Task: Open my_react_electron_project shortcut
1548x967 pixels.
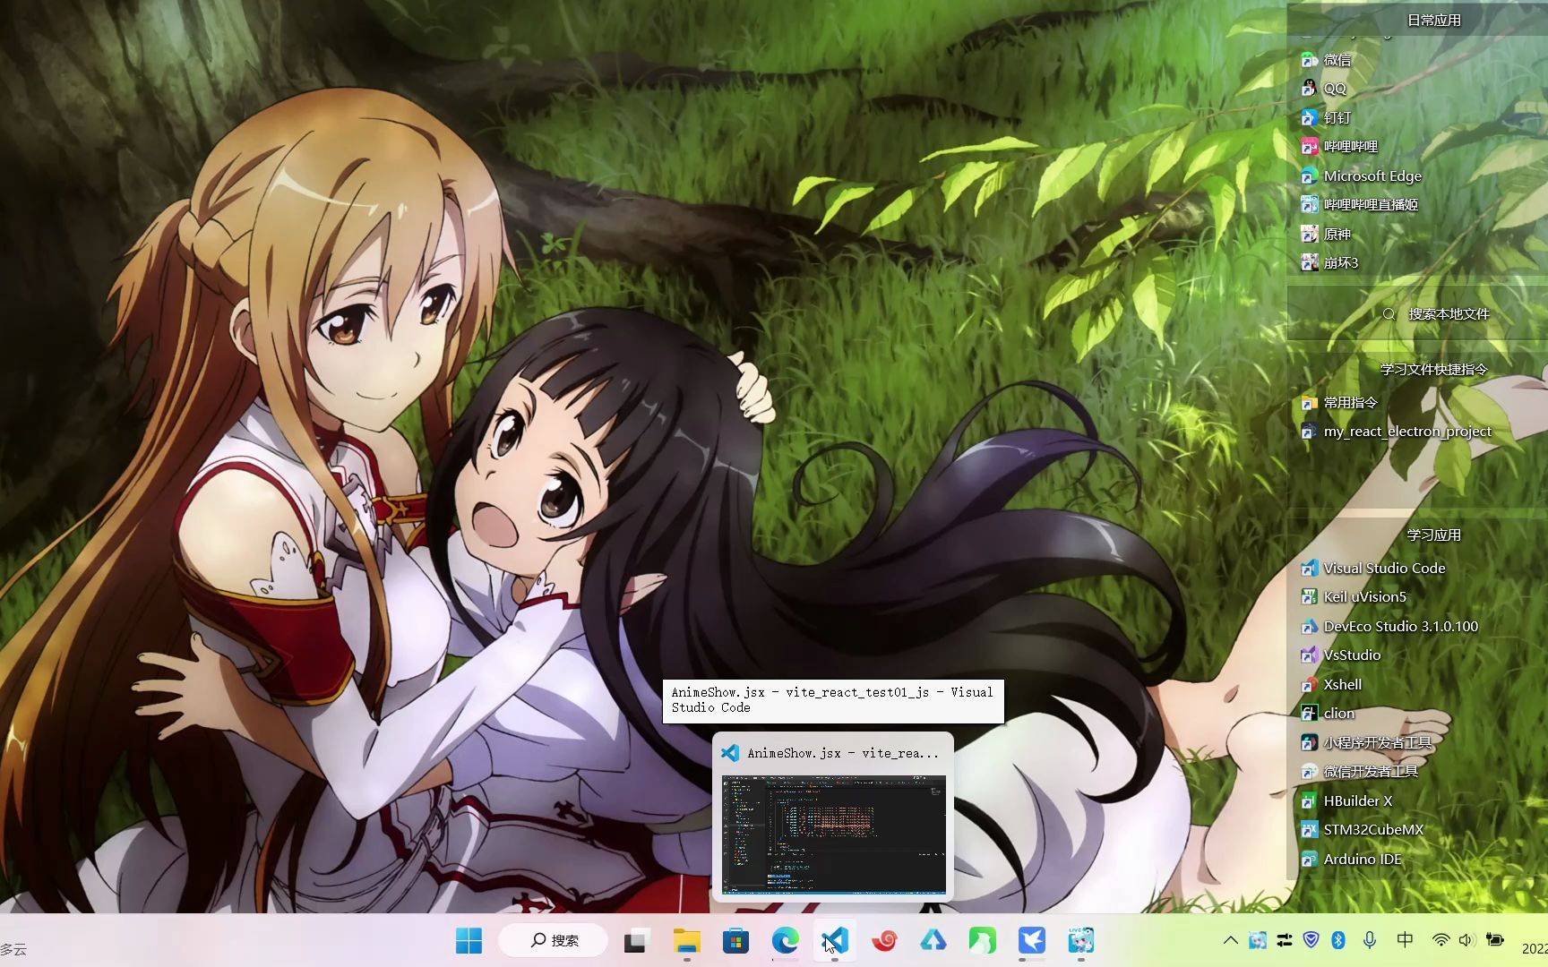Action: pos(1396,432)
